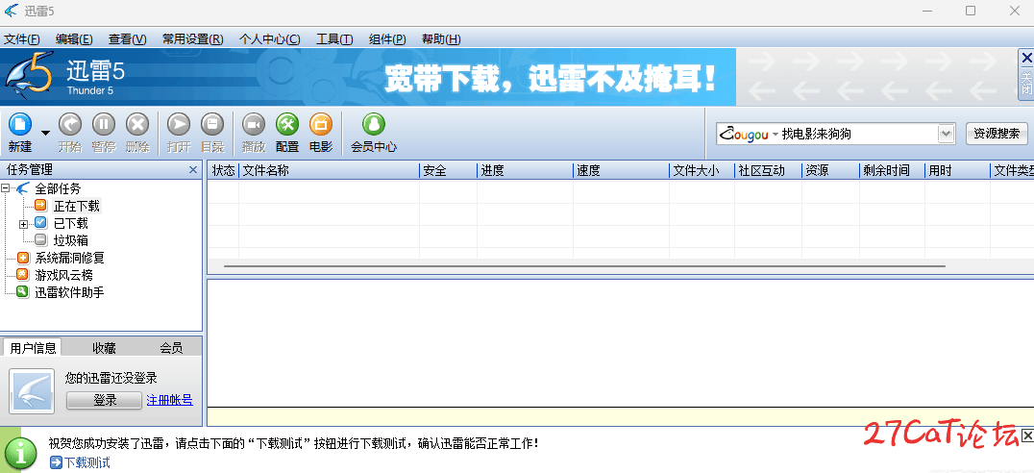Click the 开始 start toolbar icon
This screenshot has width=1034, height=473.
click(70, 123)
